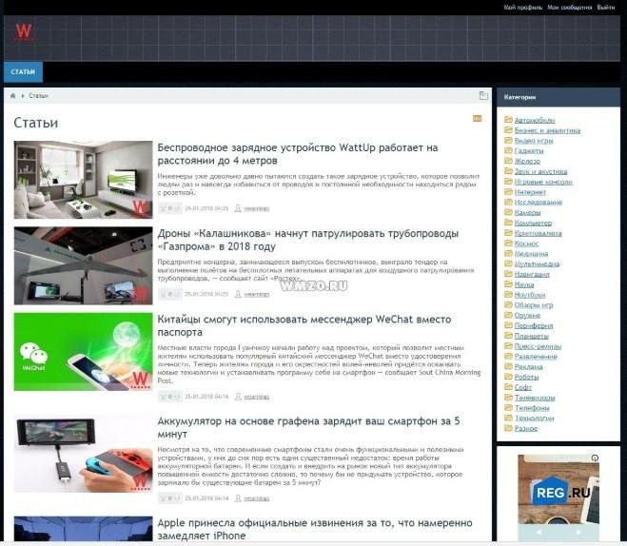This screenshot has width=627, height=546.
Task: Open the СТАТЬИ navigation tab
Action: pyautogui.click(x=23, y=72)
